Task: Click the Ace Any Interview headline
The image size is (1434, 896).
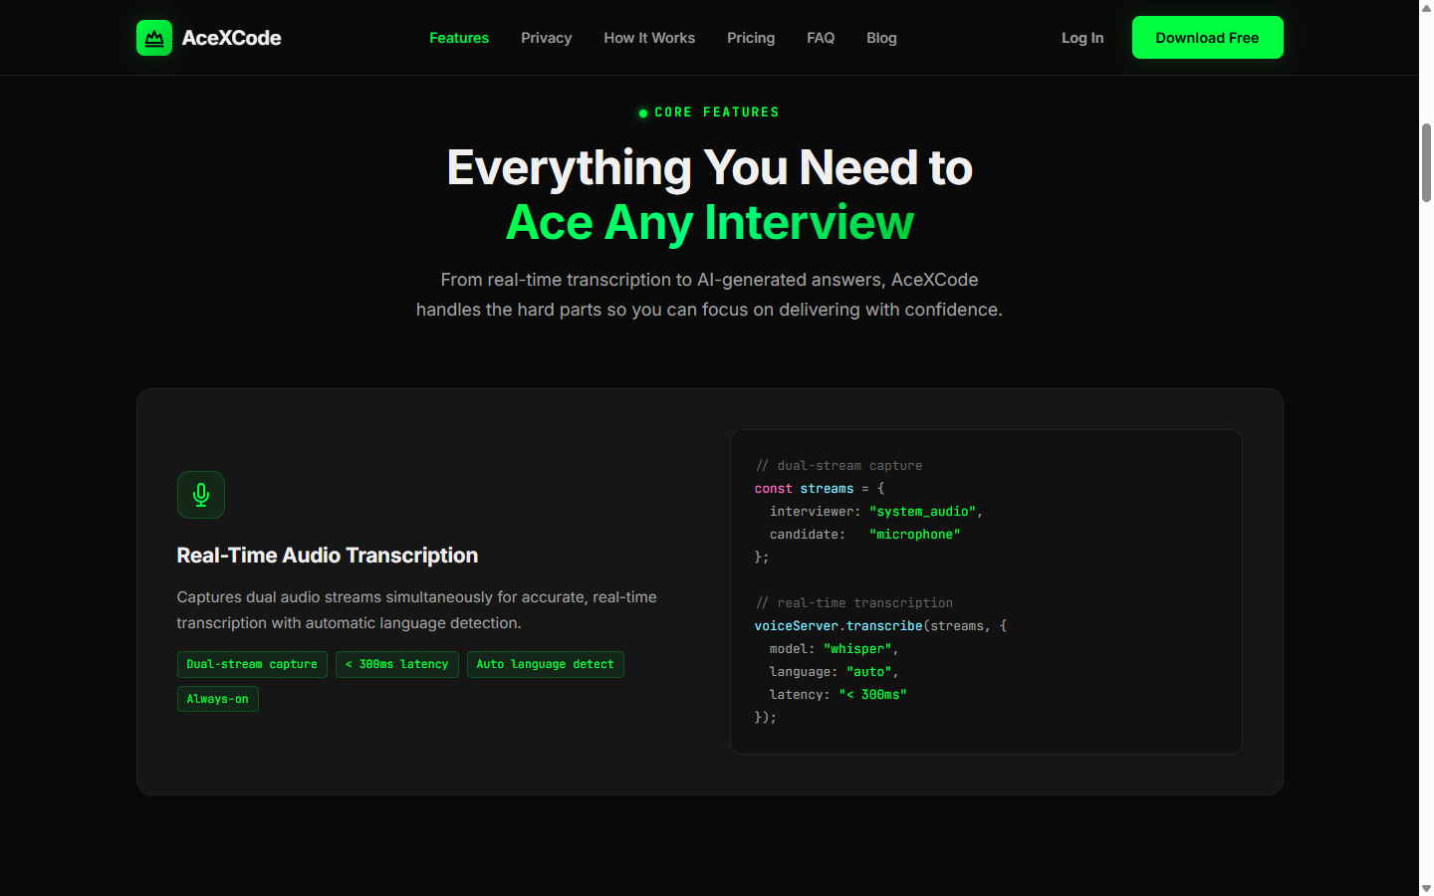Action: 709,222
